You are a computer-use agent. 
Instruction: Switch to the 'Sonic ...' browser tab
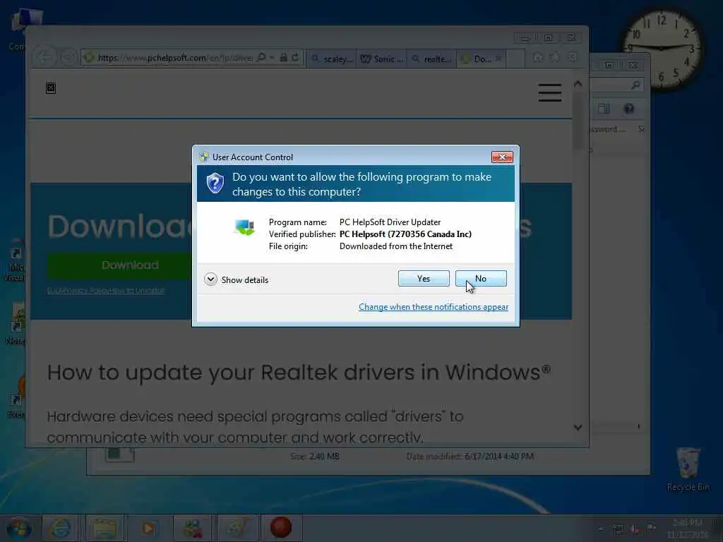pos(382,59)
